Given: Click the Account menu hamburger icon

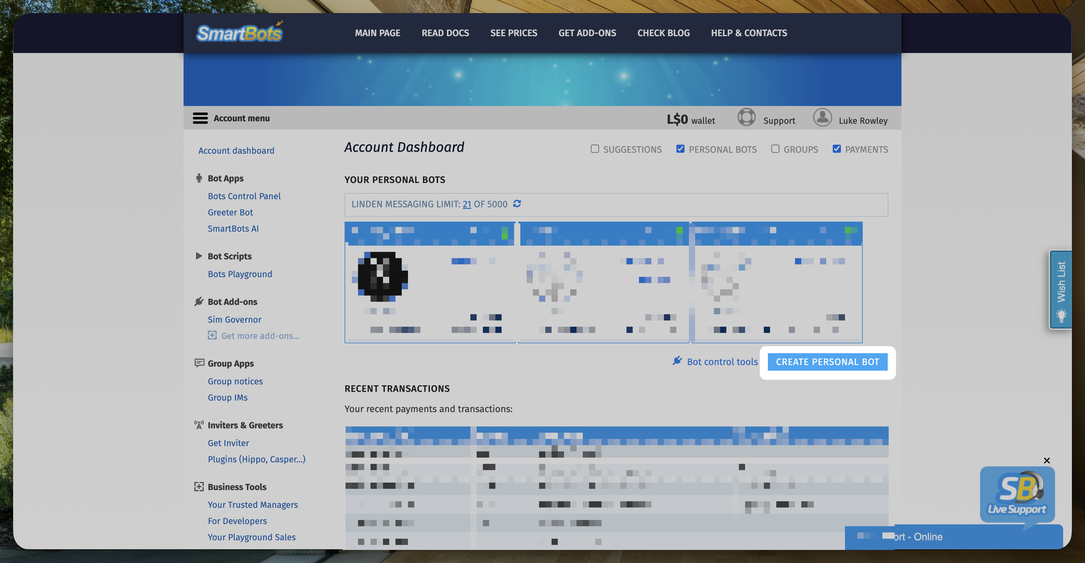Looking at the screenshot, I should coord(200,118).
